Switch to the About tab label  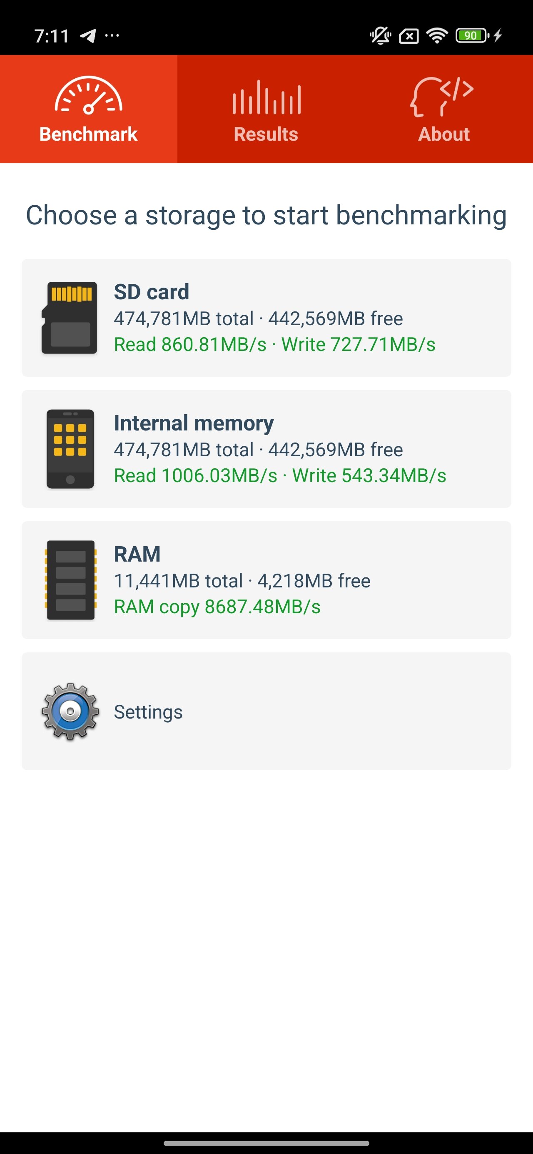[x=444, y=134]
